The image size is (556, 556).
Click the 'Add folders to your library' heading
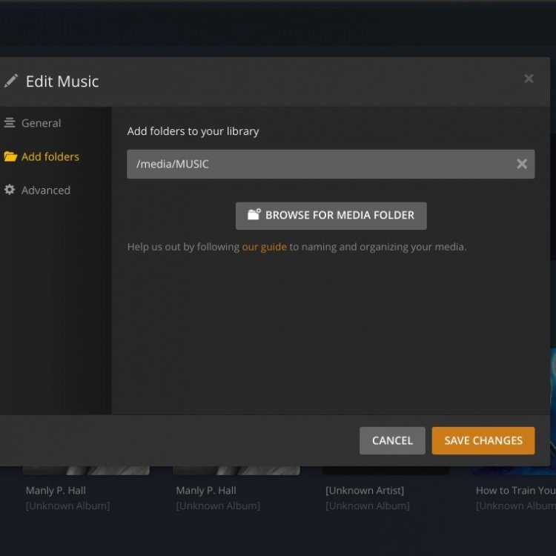click(x=193, y=131)
